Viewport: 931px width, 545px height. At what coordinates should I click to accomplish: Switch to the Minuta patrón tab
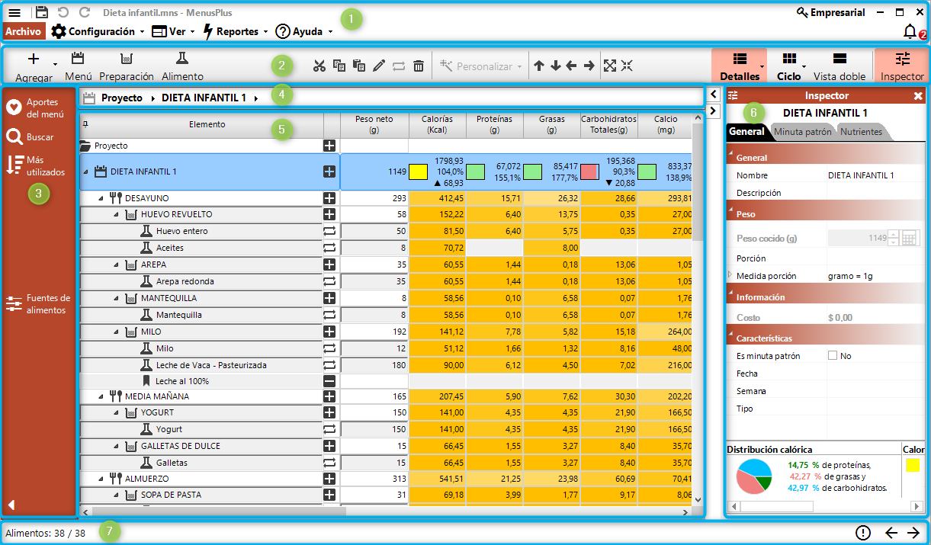tap(802, 132)
